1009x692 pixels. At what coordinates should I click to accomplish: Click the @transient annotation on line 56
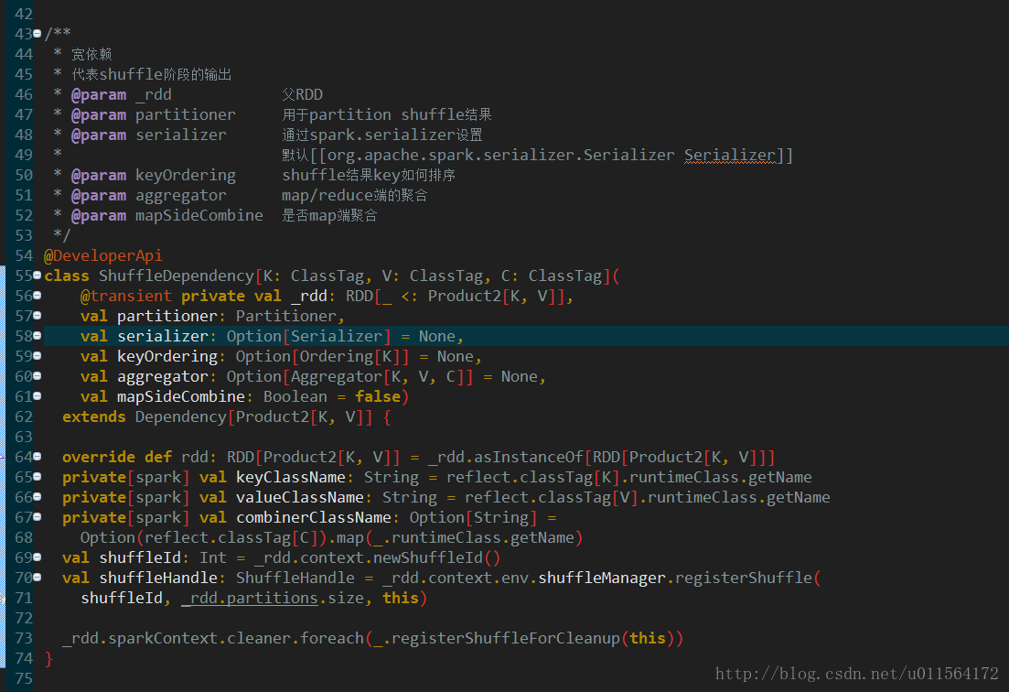pos(126,296)
